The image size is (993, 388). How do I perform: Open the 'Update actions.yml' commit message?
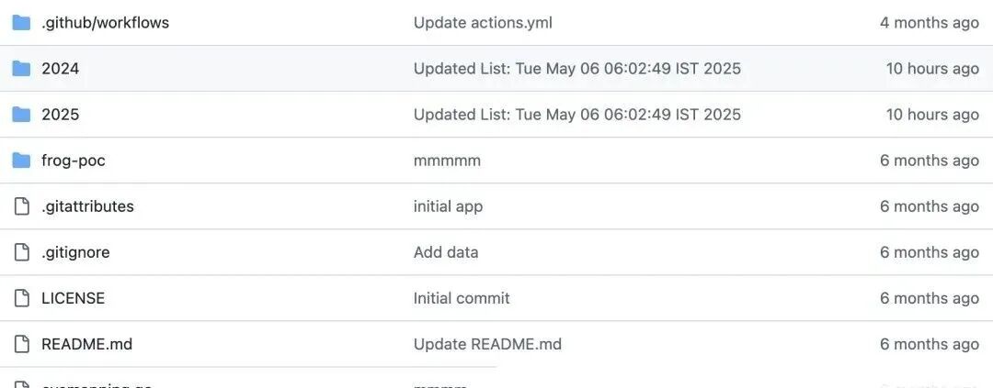click(x=483, y=23)
